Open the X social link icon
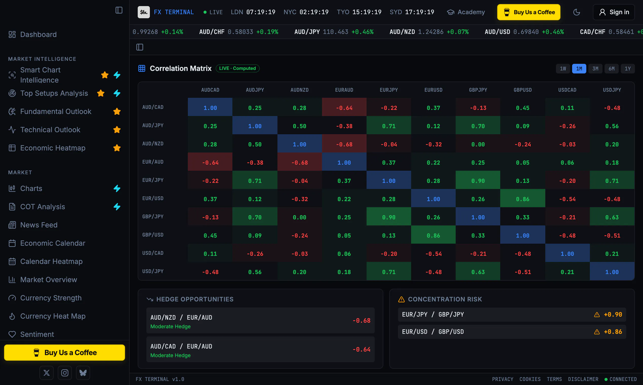Image resolution: width=643 pixels, height=385 pixels. (47, 373)
